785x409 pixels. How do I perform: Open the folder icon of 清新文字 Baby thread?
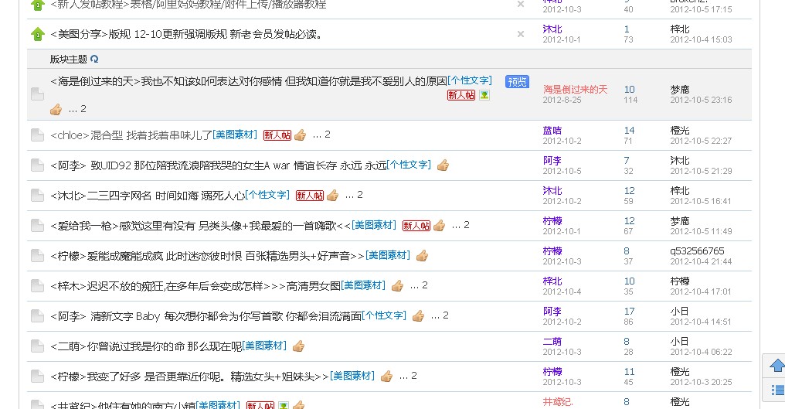point(38,315)
